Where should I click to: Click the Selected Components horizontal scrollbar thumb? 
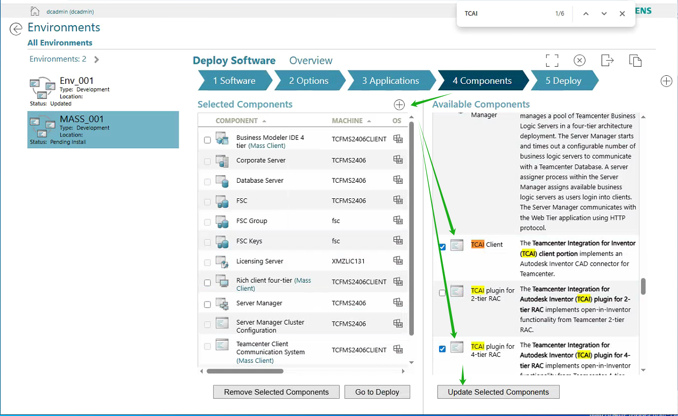click(245, 371)
